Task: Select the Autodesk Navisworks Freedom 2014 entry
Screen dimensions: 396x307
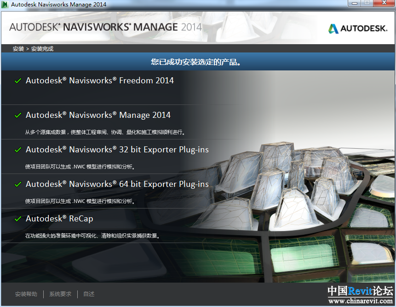Action: [x=99, y=81]
